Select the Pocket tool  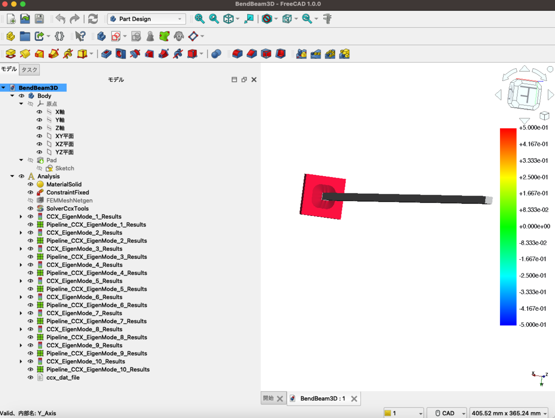pos(106,54)
